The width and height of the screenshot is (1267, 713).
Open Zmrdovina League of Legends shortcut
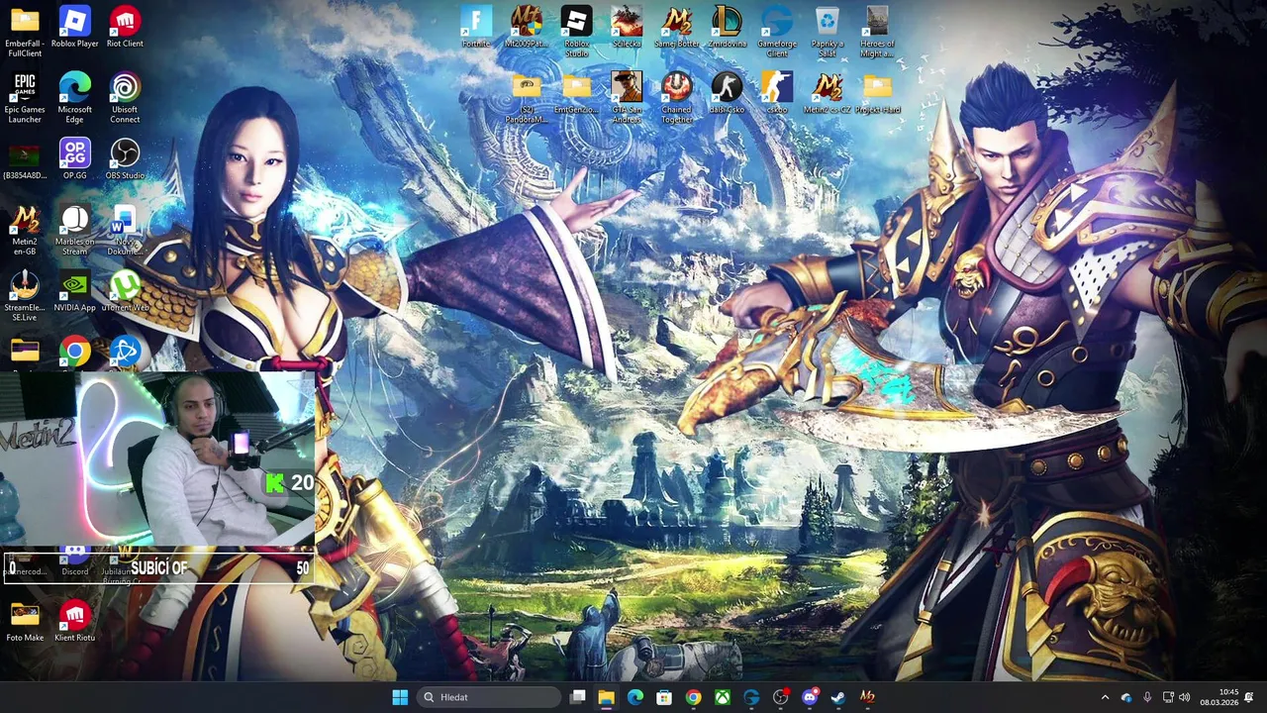click(727, 27)
